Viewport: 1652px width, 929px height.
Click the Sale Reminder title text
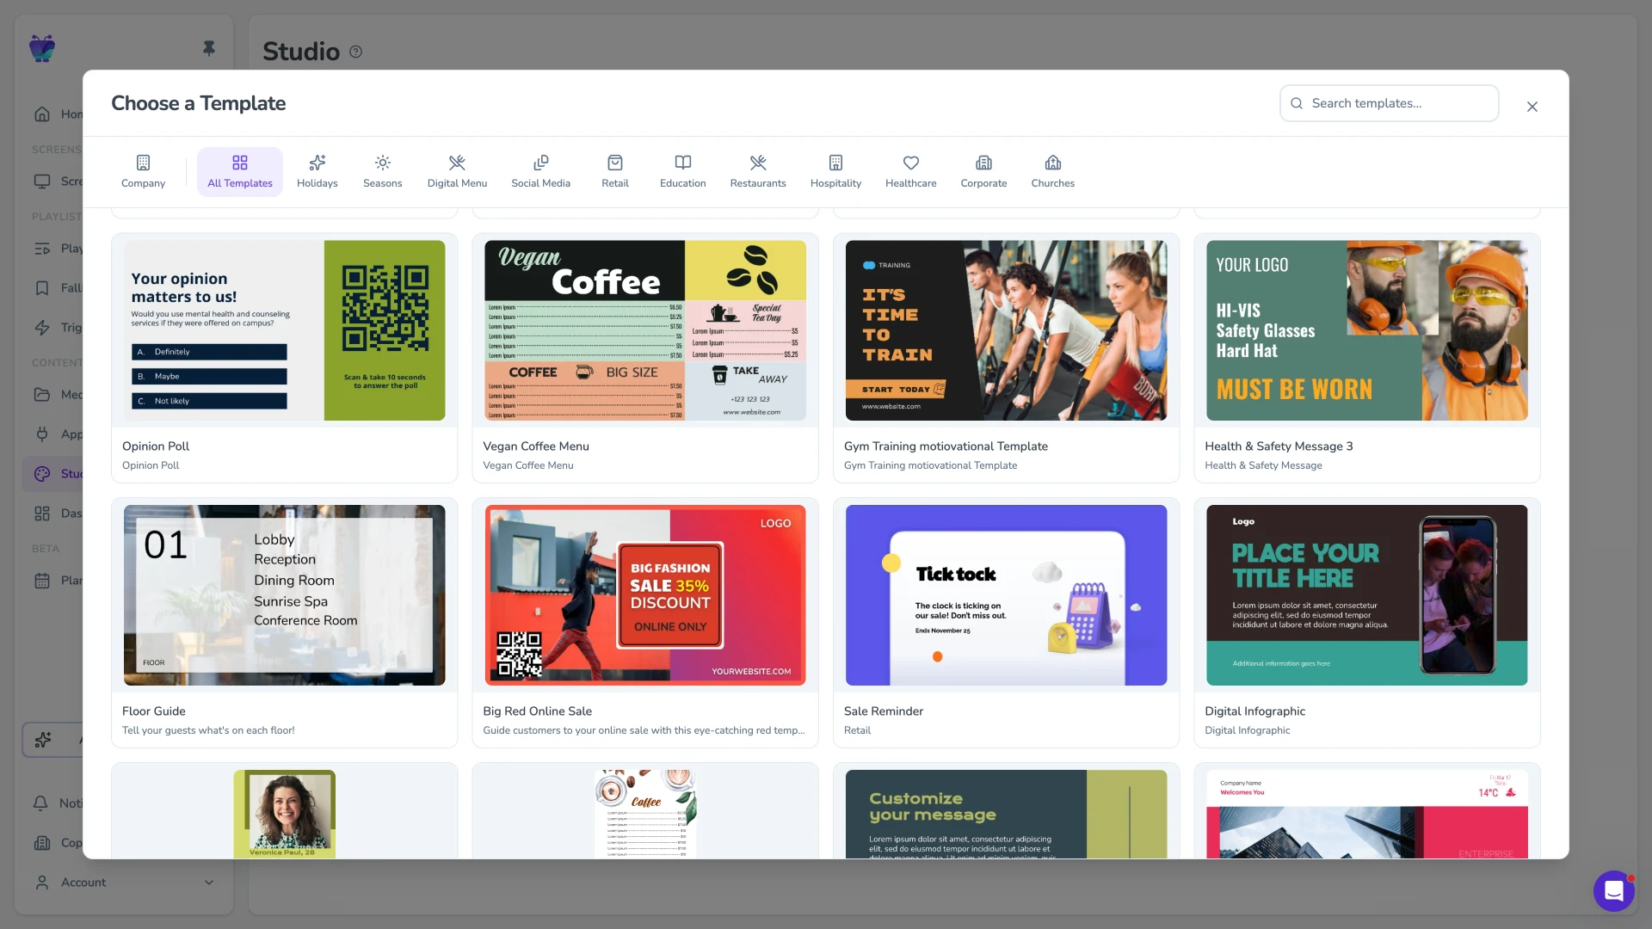pyautogui.click(x=884, y=711)
